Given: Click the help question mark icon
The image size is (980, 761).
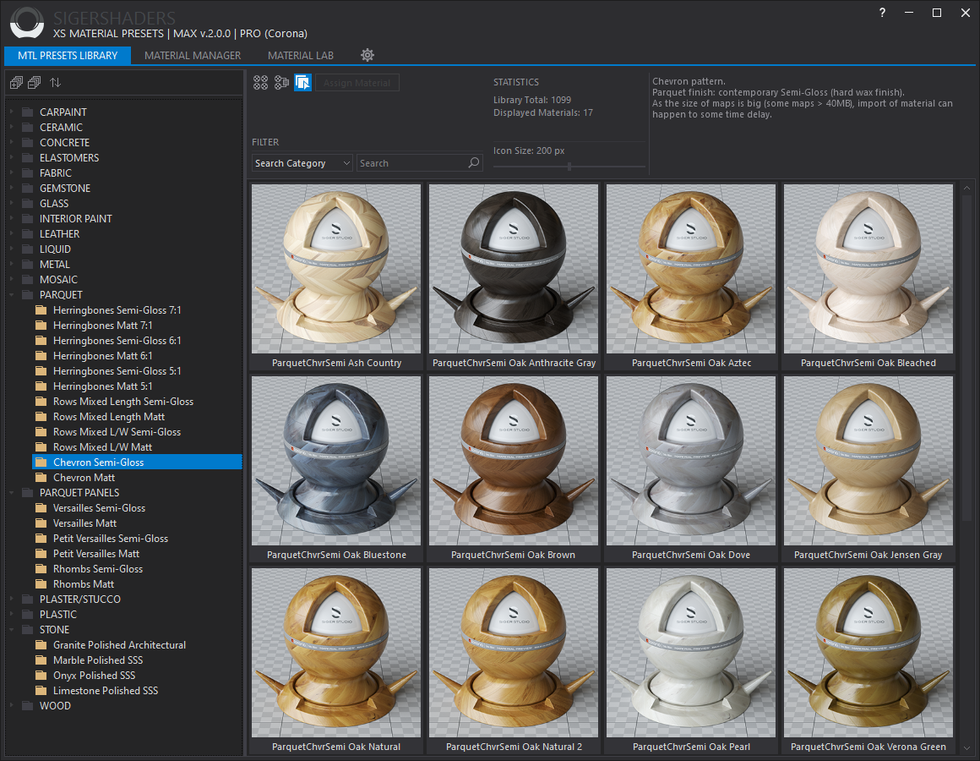Looking at the screenshot, I should 882,13.
